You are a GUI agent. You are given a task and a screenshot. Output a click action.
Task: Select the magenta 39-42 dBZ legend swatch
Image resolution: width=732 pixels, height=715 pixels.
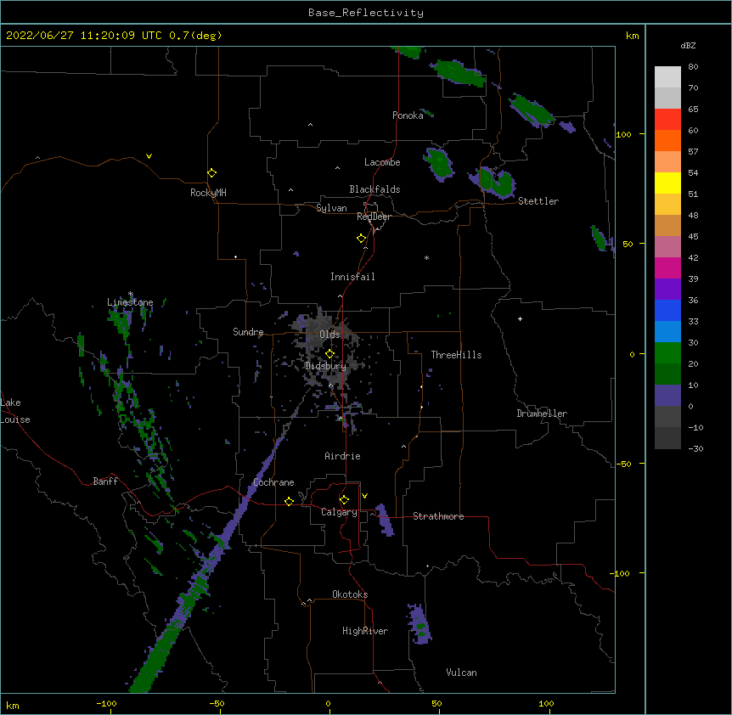tap(667, 268)
